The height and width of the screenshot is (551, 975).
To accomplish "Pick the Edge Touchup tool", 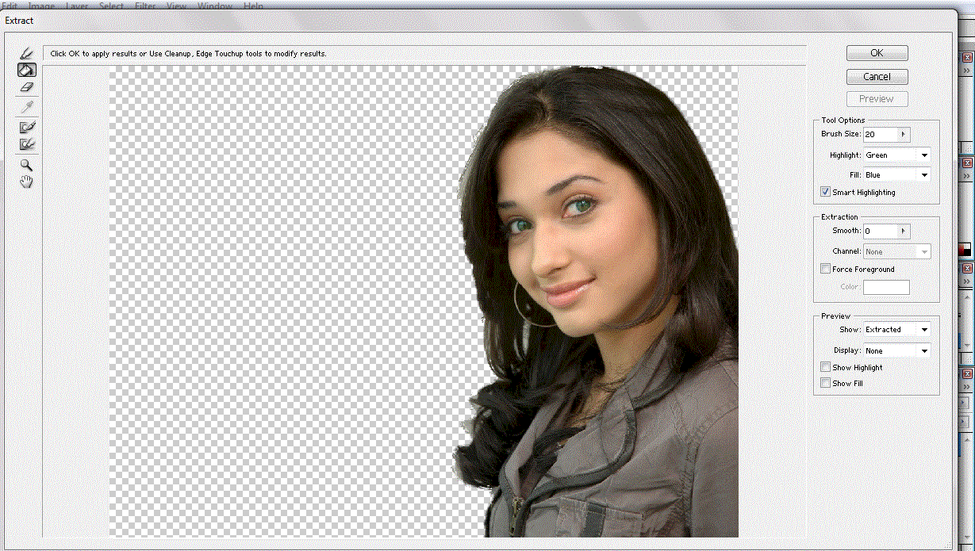I will click(27, 144).
